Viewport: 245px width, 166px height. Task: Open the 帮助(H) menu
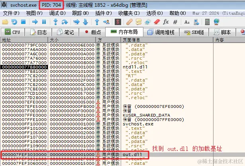click(x=178, y=13)
